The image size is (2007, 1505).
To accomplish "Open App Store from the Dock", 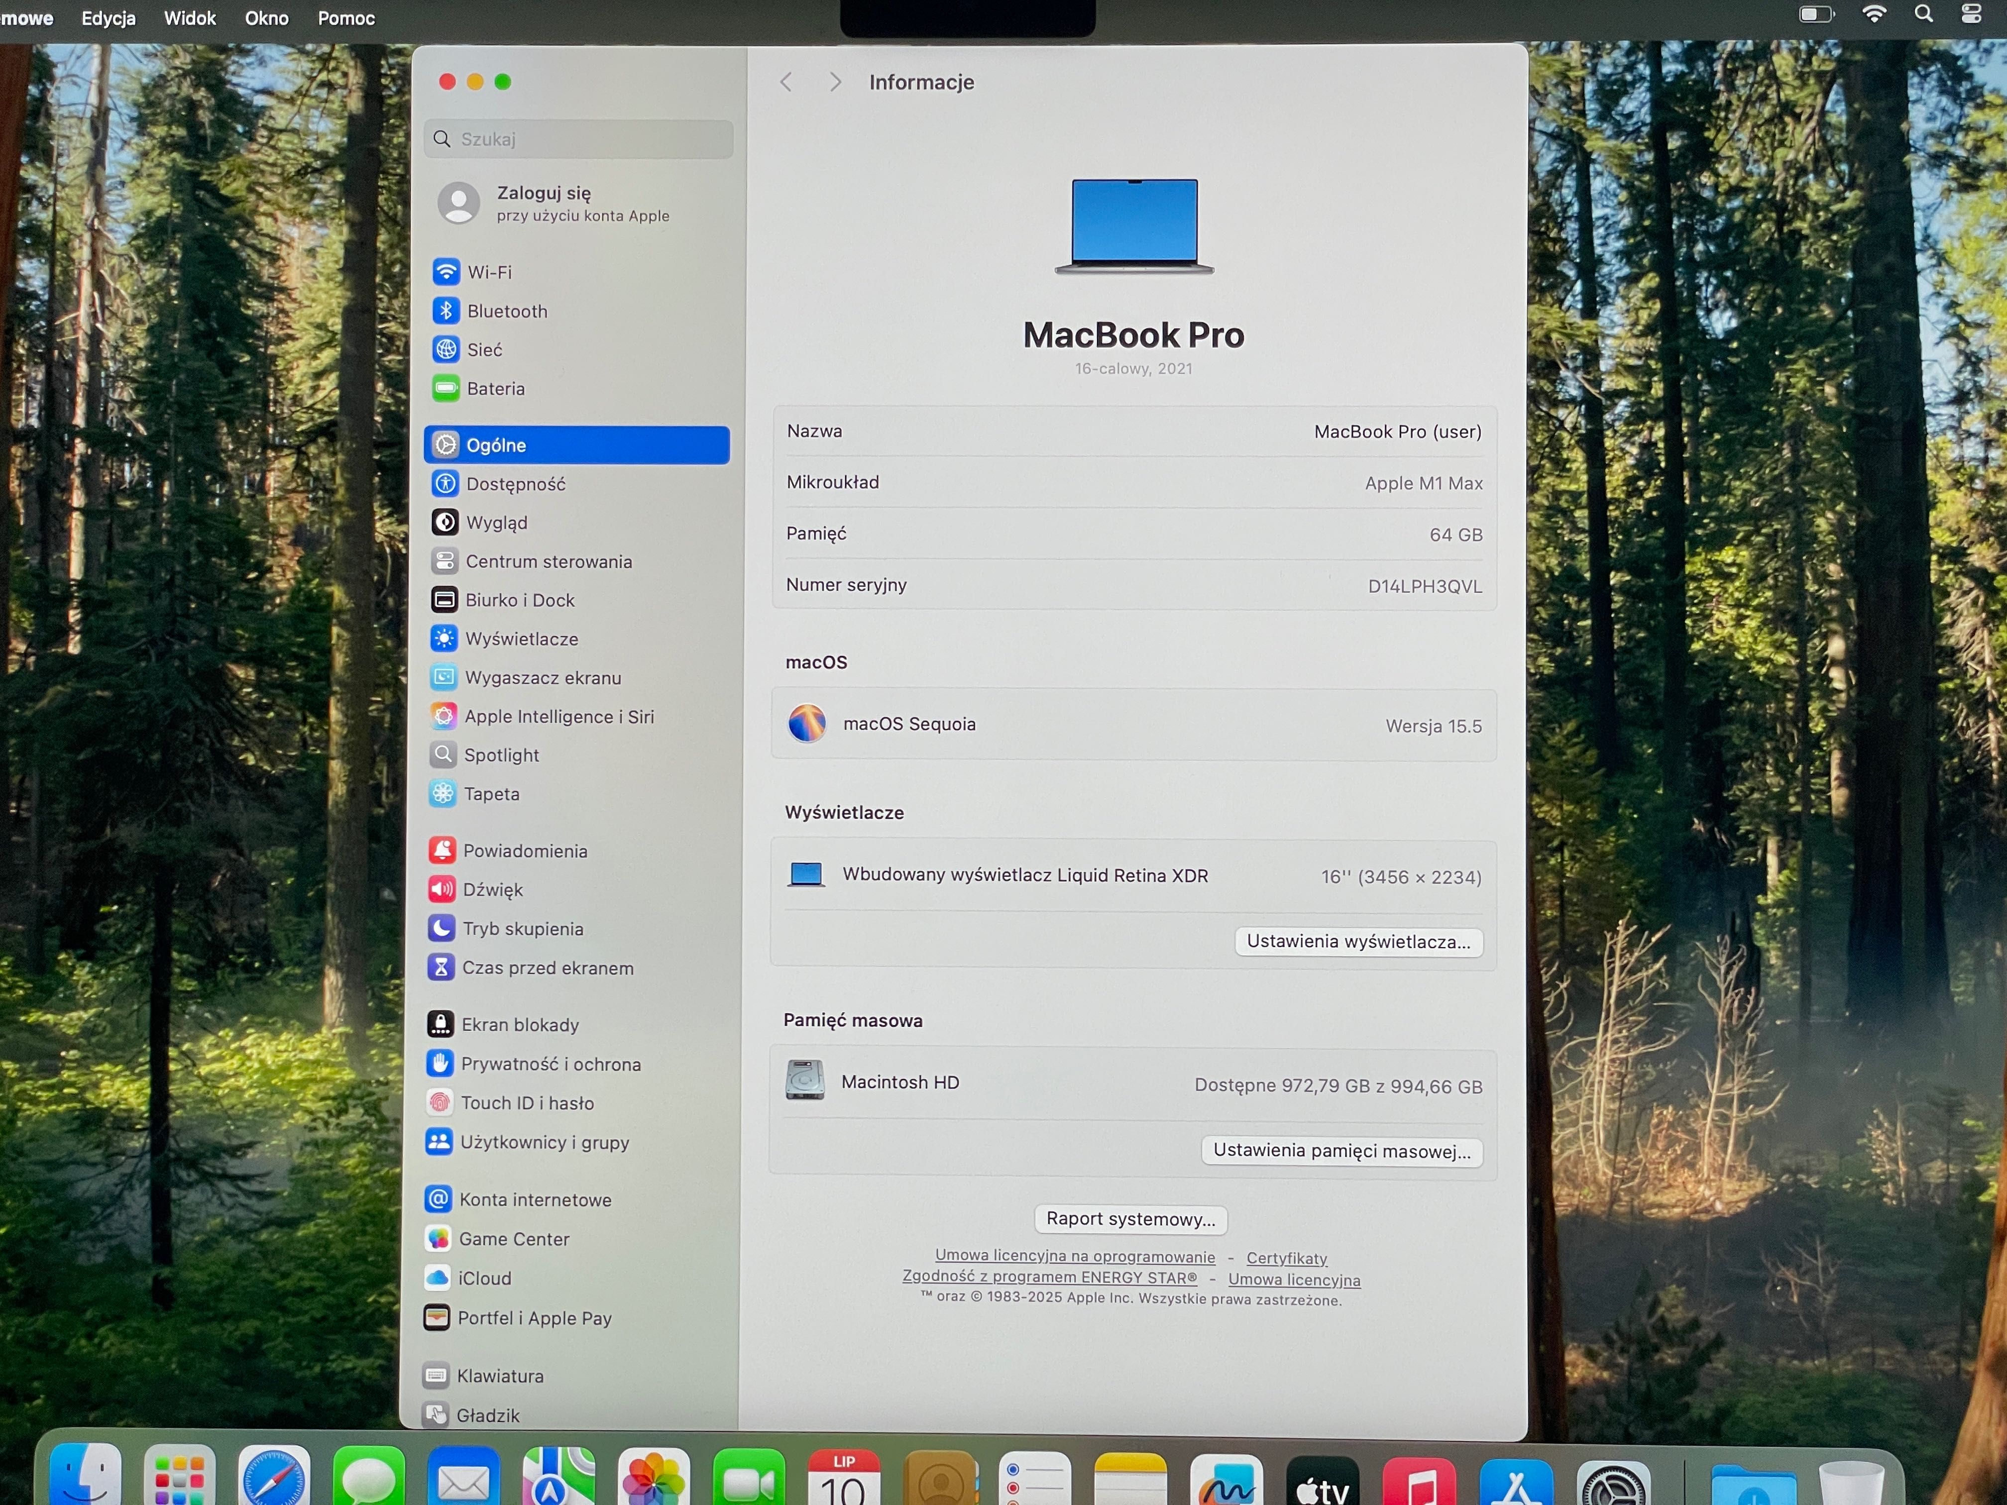I will click(1516, 1481).
